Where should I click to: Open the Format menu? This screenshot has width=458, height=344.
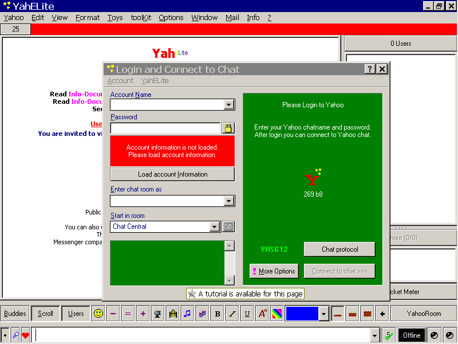[x=88, y=18]
